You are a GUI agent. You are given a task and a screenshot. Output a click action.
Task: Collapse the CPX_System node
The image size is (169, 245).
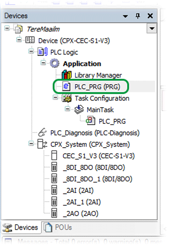[31, 143]
